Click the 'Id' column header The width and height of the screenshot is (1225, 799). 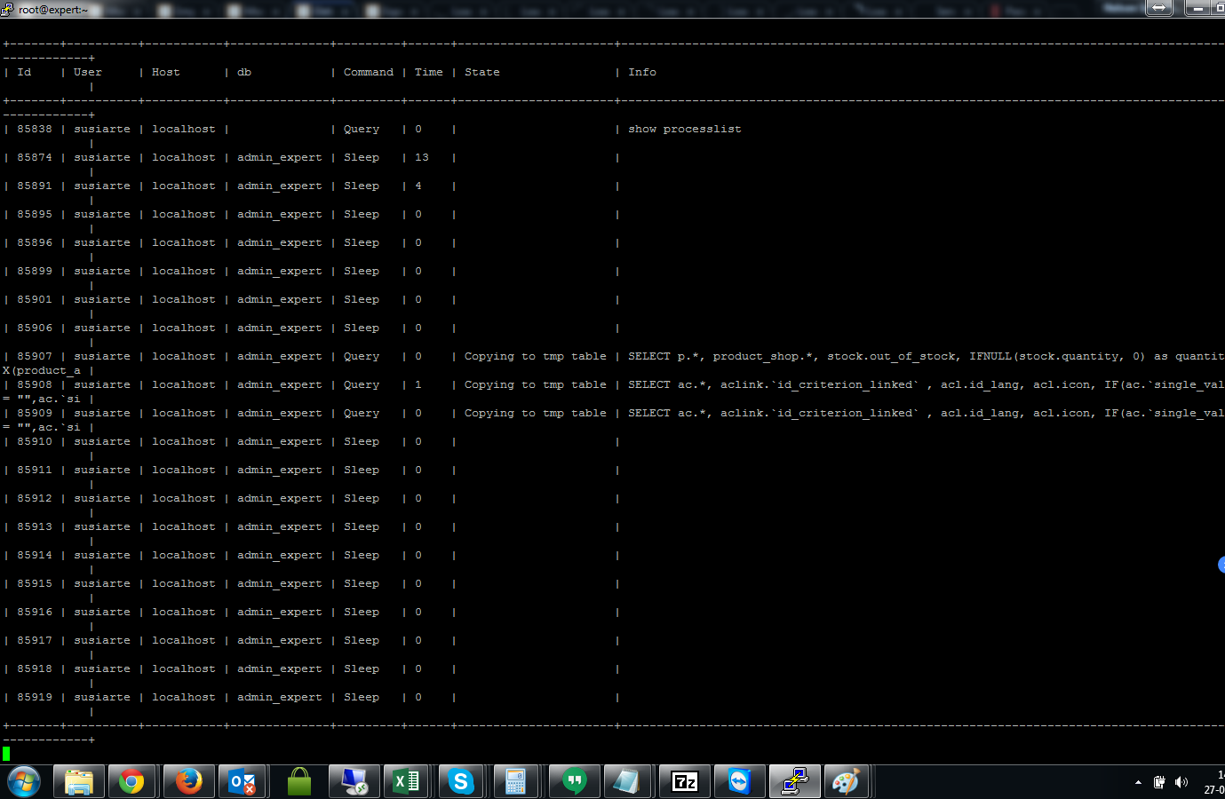point(24,73)
